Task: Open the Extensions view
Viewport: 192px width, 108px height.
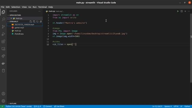Action: click(x=3, y=41)
